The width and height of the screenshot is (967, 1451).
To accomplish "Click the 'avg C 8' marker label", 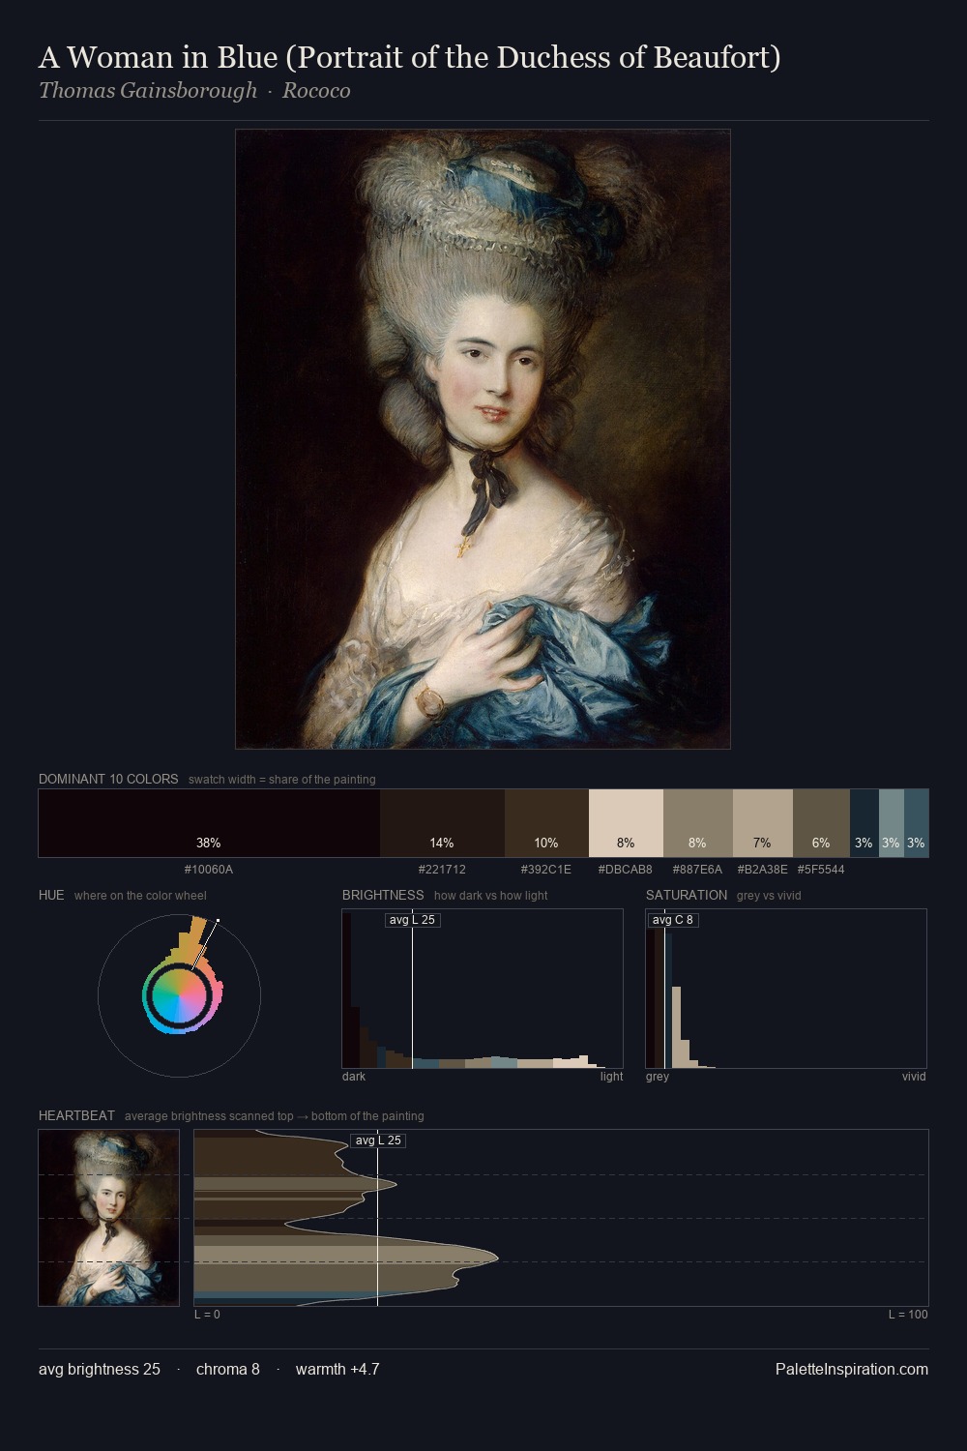I will [673, 920].
